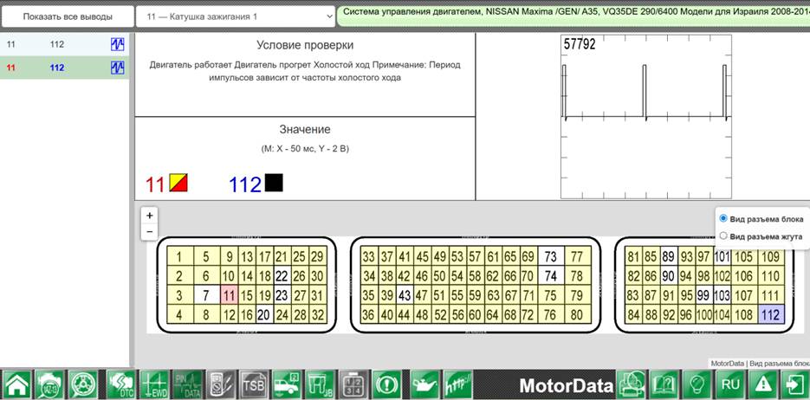The image size is (810, 400).
Task: Click the '(М: X - 50 мс, Y - 2 В)' scale text
Action: tap(305, 149)
